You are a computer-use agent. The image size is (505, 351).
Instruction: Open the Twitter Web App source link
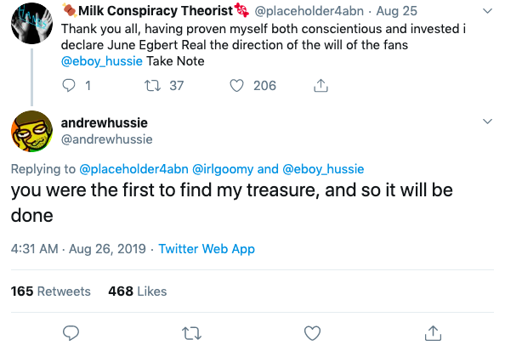[x=207, y=249]
